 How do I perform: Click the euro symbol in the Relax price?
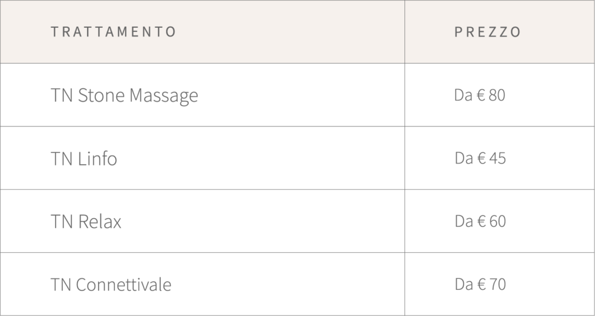pyautogui.click(x=481, y=221)
